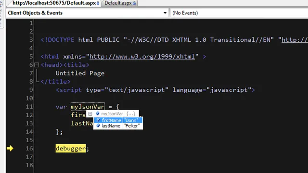Click the yellow current-statement arrow on line 16
The image size is (308, 173).
click(x=10, y=148)
